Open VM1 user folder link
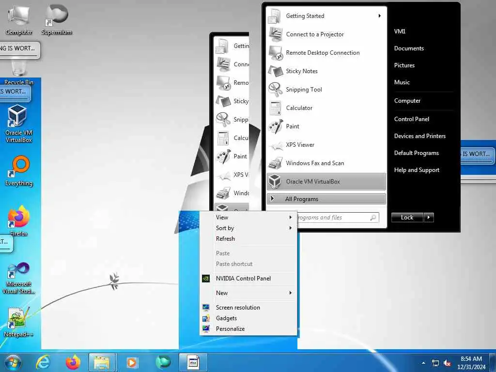The width and height of the screenshot is (496, 372). click(400, 31)
